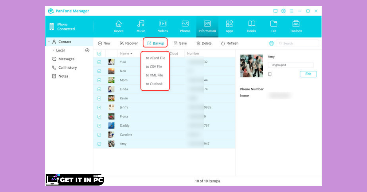Click into the Search field
This screenshot has width=367, height=192.
pyautogui.click(x=297, y=43)
